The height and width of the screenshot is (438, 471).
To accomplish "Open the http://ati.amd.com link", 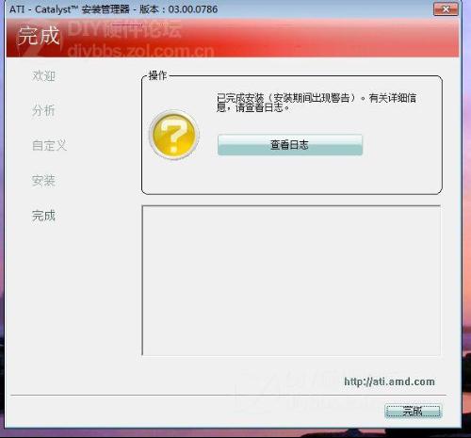I will [x=389, y=381].
